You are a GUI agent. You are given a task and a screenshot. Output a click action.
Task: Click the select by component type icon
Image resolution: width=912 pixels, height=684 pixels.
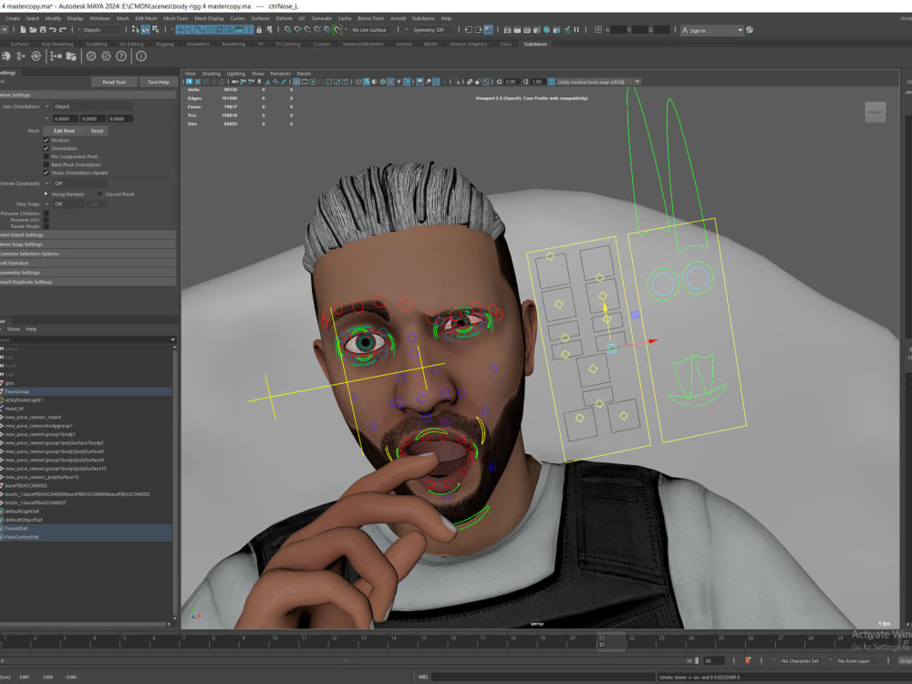155,30
